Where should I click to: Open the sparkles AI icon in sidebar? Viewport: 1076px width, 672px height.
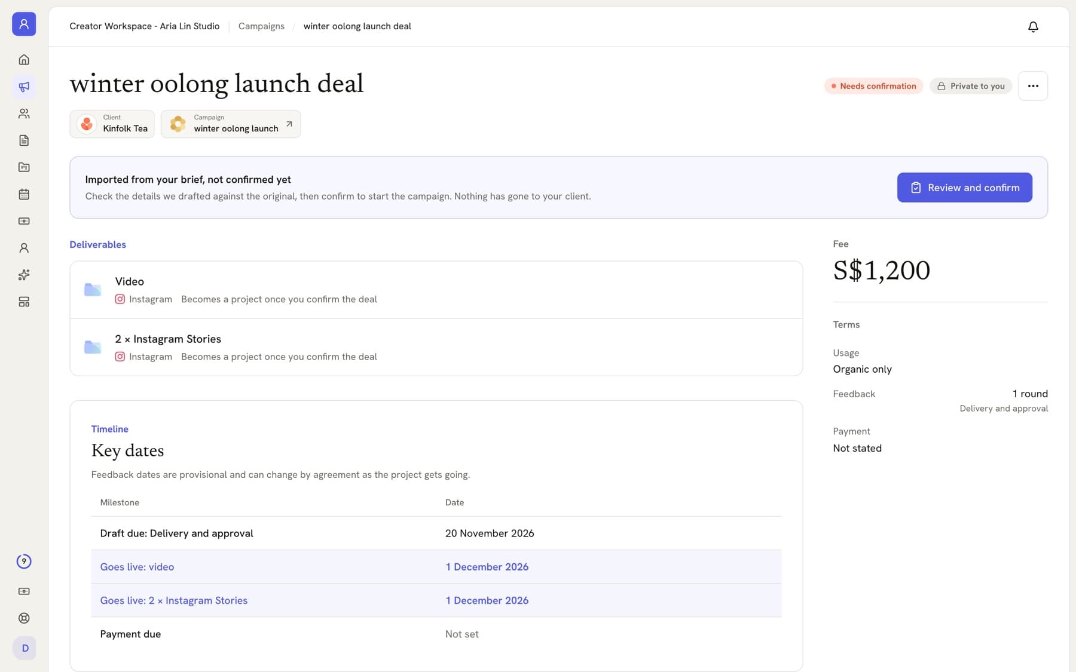tap(24, 275)
